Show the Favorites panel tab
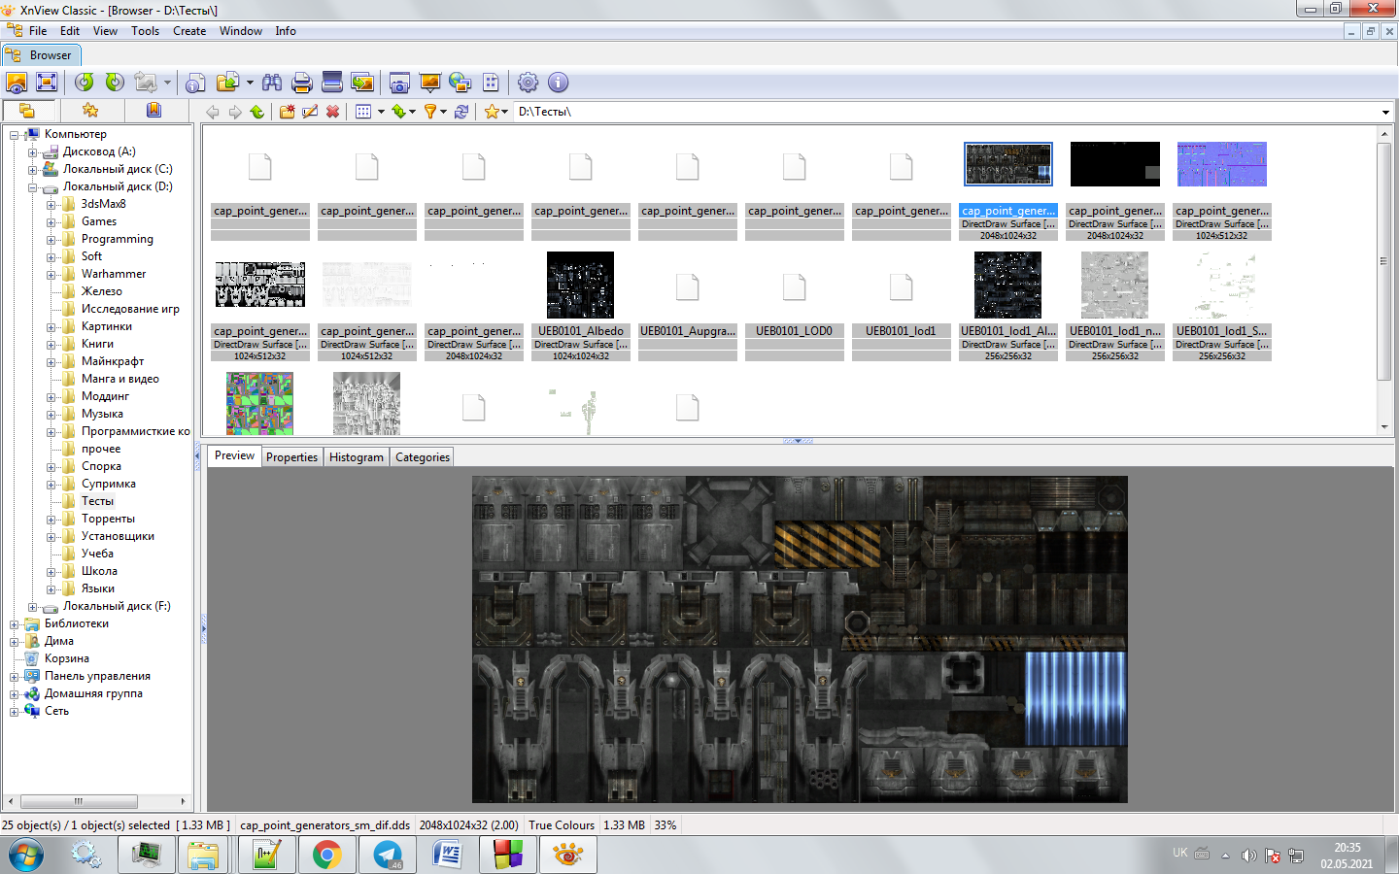Viewport: 1399px width, 874px height. tap(90, 111)
